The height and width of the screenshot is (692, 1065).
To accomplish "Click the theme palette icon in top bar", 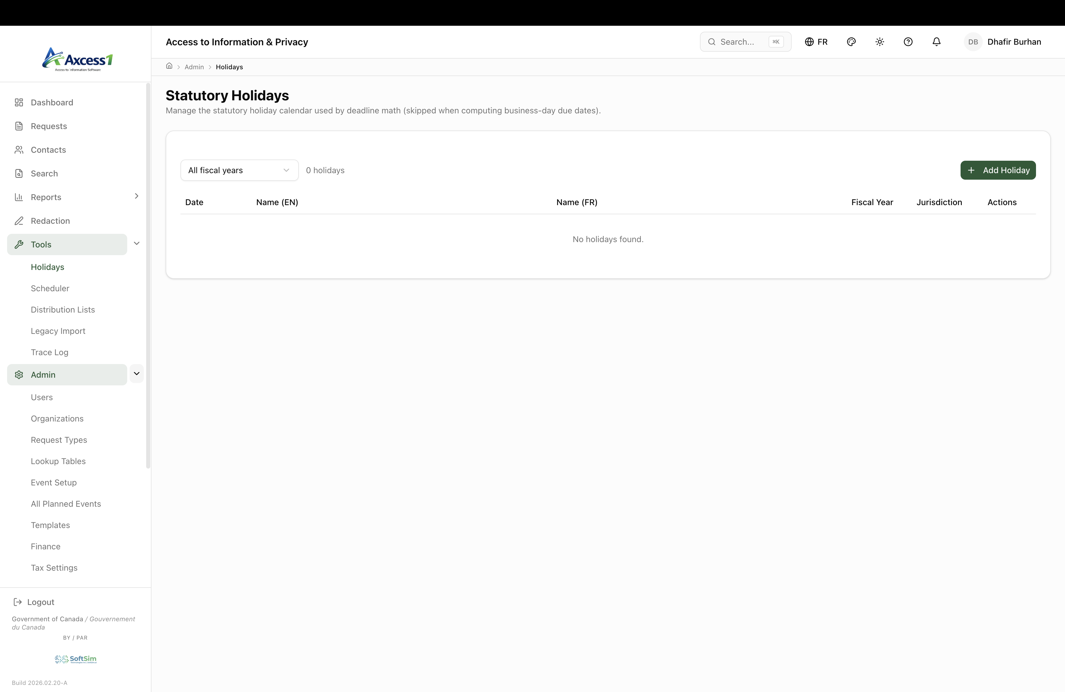I will 851,42.
